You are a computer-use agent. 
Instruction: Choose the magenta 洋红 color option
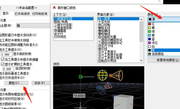coord(164,43)
